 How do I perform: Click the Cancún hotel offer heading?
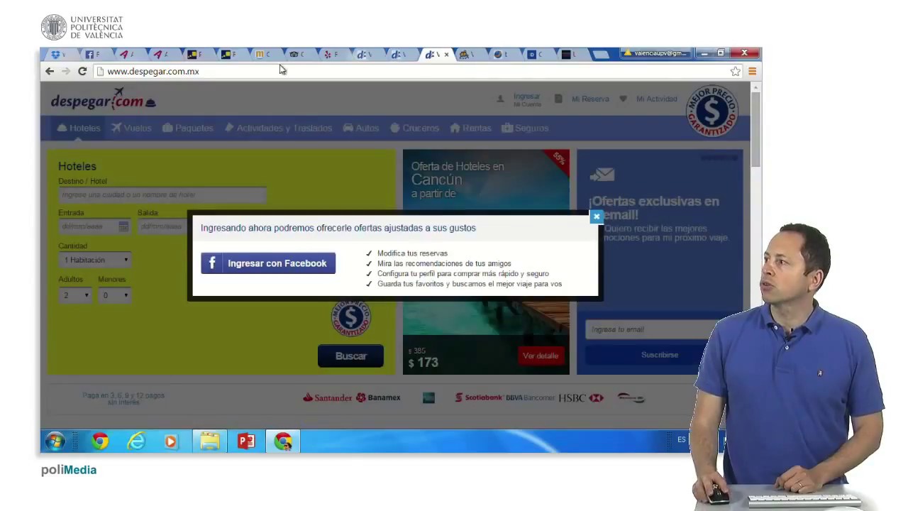point(458,181)
